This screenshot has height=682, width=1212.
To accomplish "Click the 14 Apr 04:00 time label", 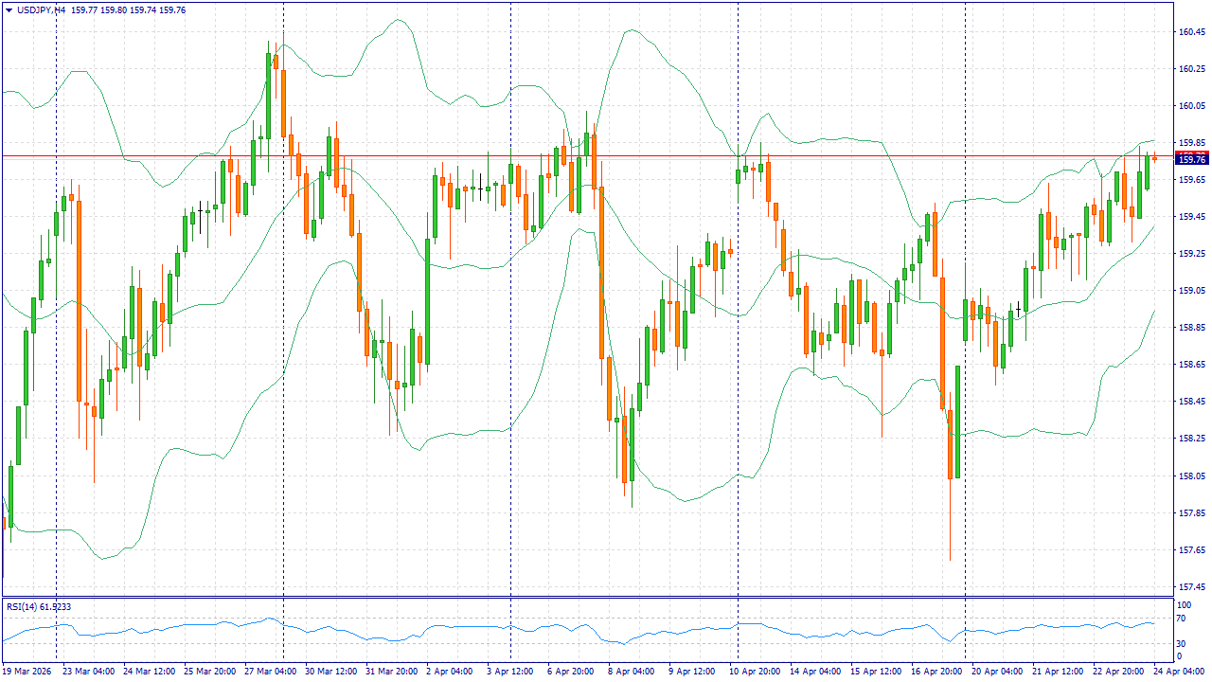I will (816, 671).
